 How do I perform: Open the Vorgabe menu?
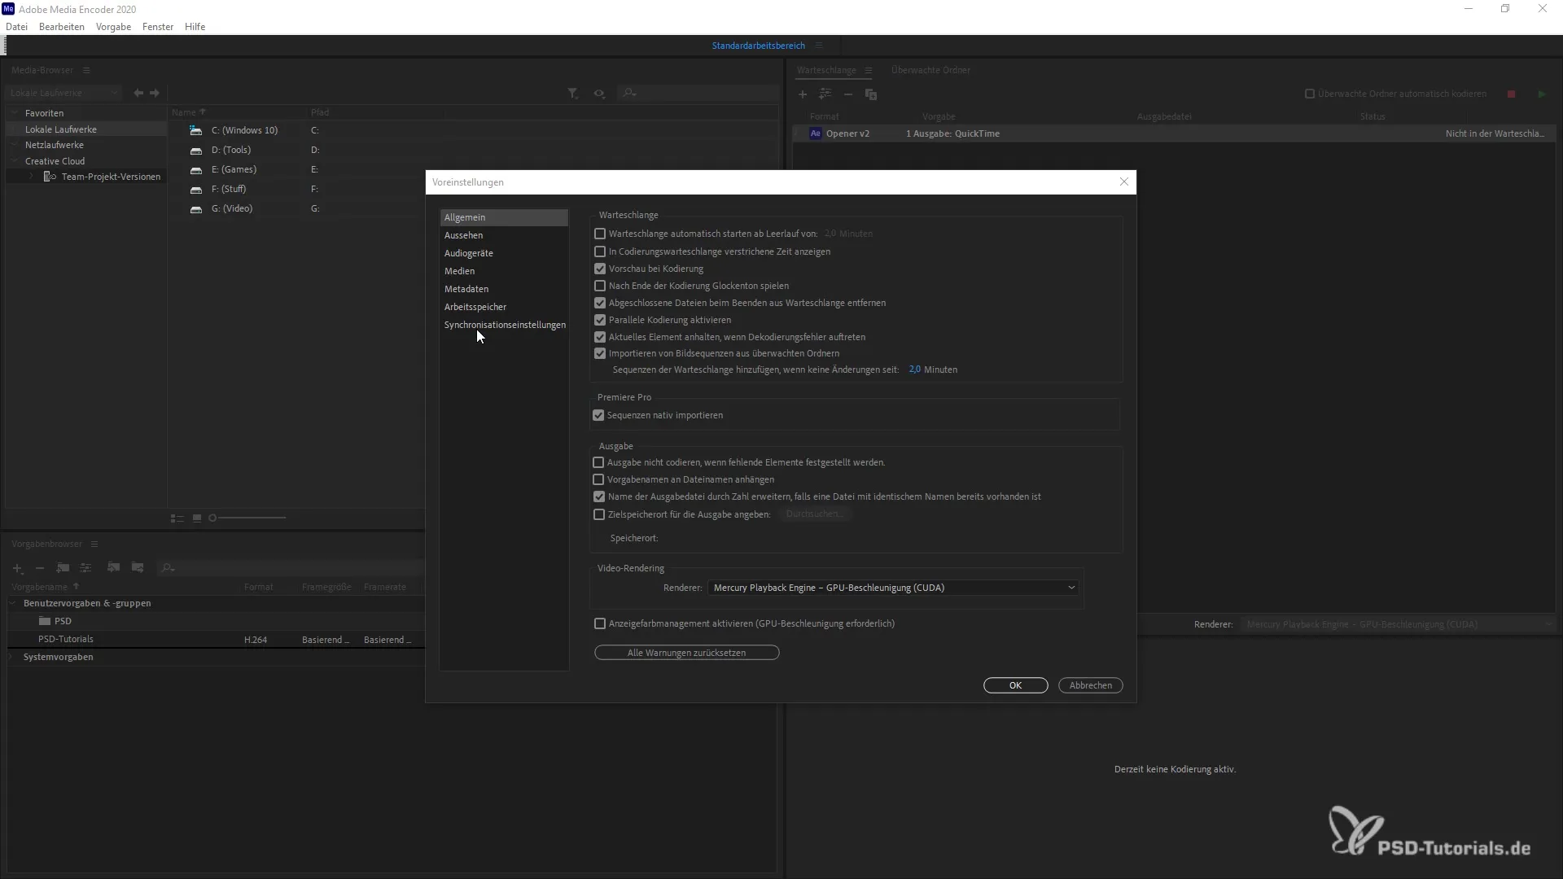pos(113,27)
